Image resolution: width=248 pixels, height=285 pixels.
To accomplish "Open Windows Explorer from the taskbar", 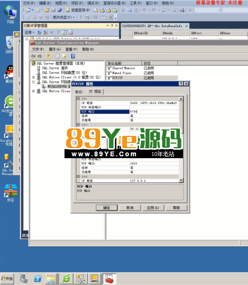I will (x=51, y=278).
